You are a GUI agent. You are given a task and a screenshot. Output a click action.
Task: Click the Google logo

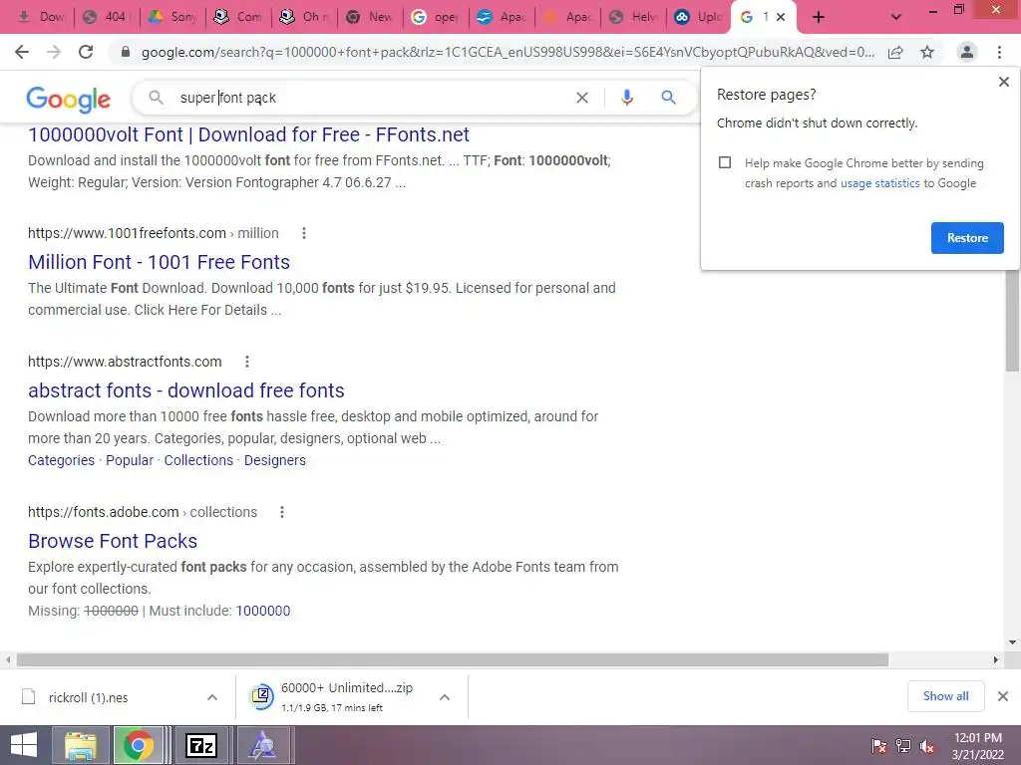(69, 99)
